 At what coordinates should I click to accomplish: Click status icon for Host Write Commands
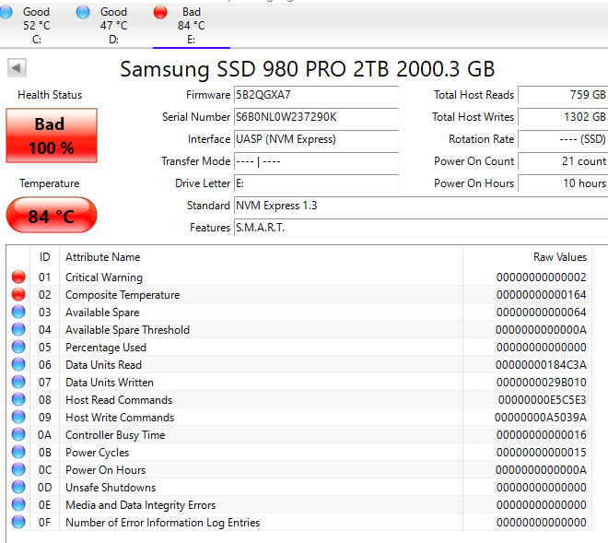click(18, 417)
